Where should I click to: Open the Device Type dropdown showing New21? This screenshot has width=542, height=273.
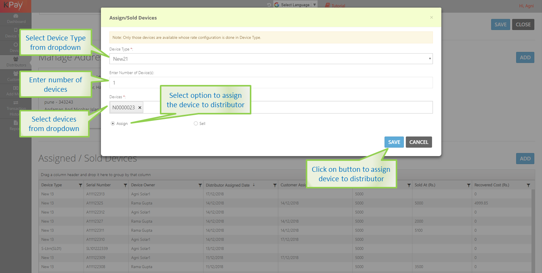271,59
